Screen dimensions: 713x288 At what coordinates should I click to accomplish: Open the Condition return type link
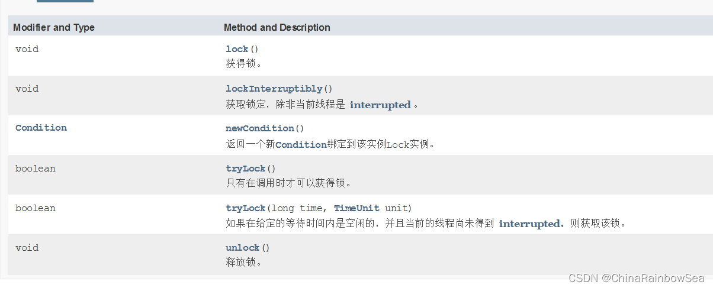click(x=41, y=128)
